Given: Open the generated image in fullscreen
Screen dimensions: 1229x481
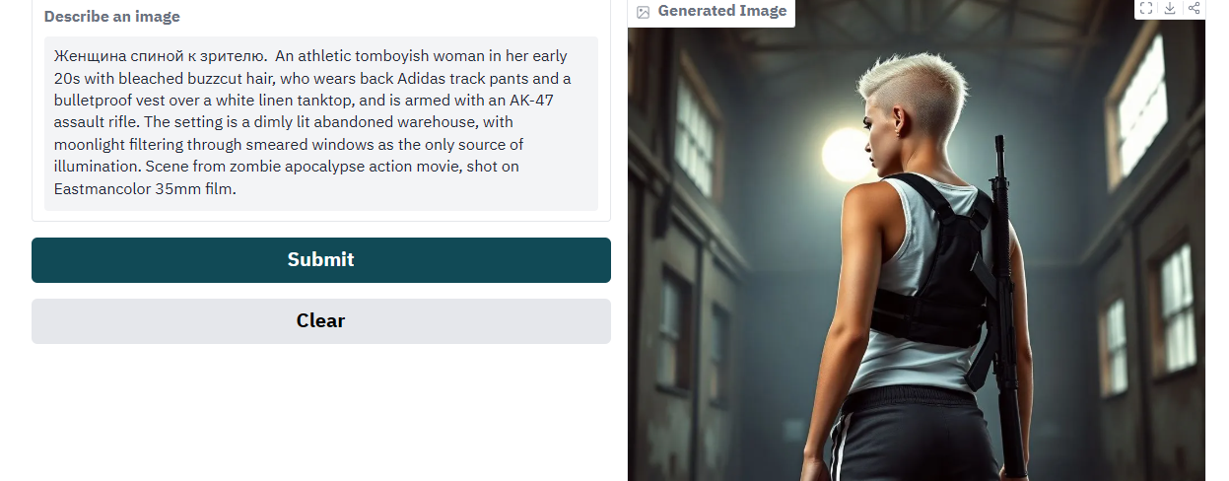Looking at the screenshot, I should click(1146, 8).
